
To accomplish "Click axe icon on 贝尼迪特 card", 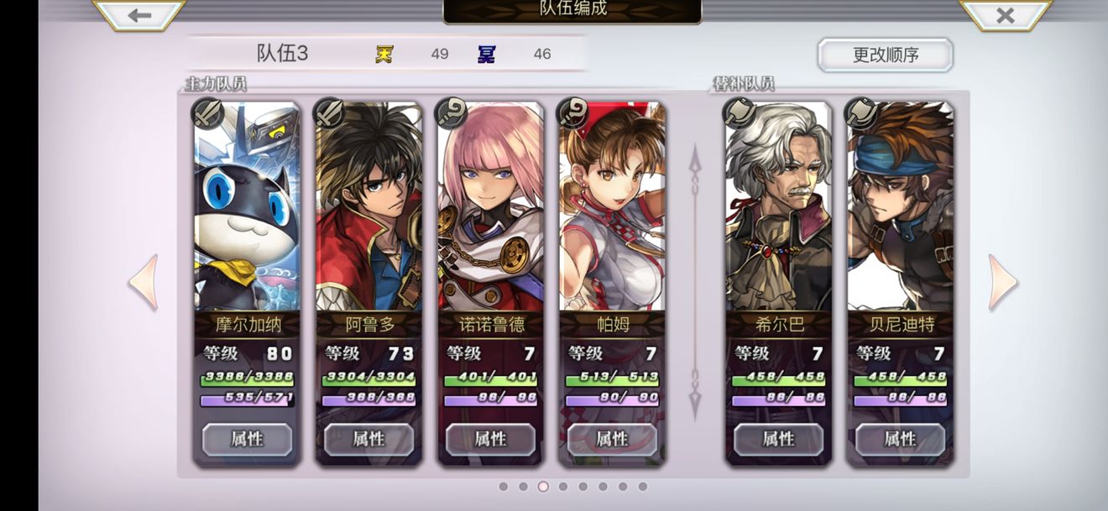I will click(x=861, y=112).
